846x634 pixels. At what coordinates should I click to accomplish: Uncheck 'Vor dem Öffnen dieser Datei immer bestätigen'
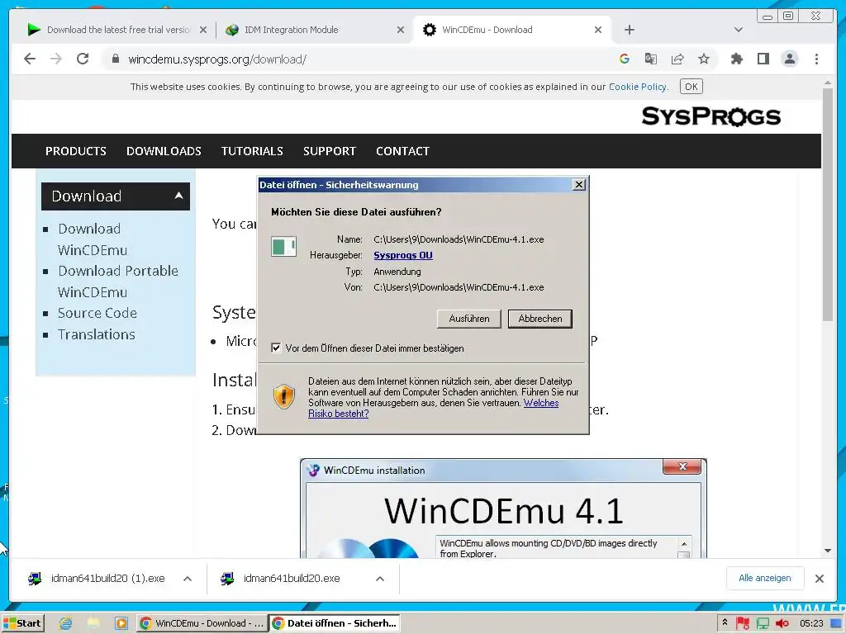[x=276, y=348]
